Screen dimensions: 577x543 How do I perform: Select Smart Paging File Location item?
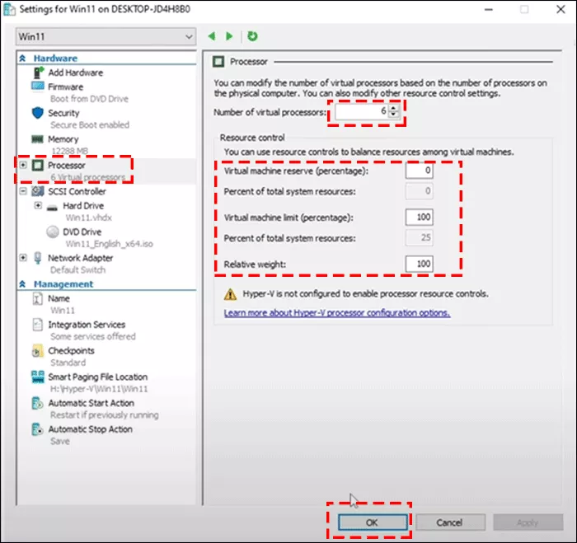point(98,377)
